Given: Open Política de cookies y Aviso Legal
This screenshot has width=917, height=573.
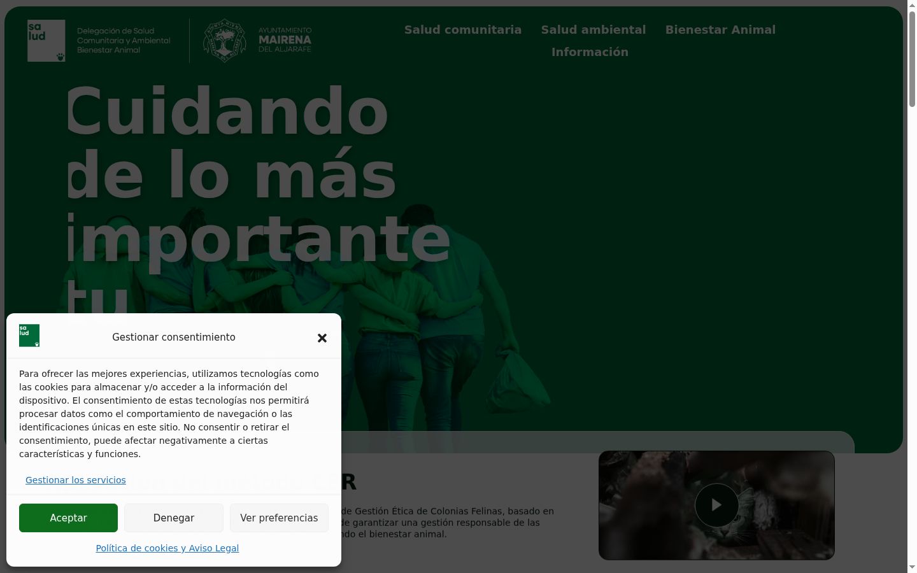Looking at the screenshot, I should (167, 548).
